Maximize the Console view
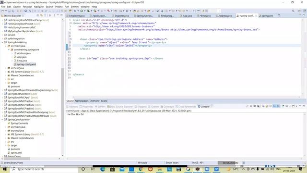Viewport: 307px width, 173px height. (304, 106)
